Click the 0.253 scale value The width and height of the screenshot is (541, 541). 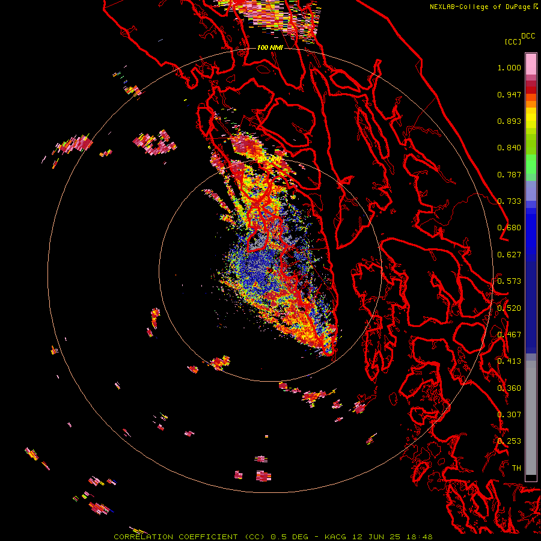point(509,441)
